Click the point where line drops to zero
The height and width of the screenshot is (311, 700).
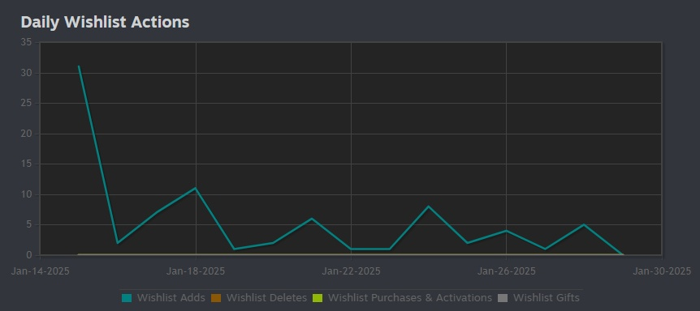(622, 255)
